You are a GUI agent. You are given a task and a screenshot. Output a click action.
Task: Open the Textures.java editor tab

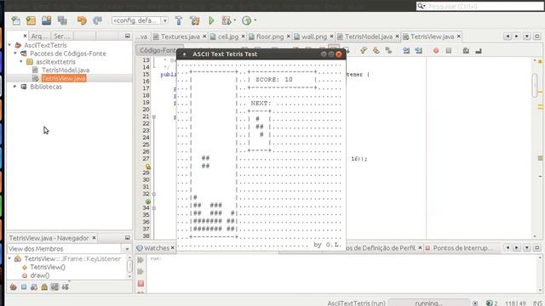(x=180, y=37)
